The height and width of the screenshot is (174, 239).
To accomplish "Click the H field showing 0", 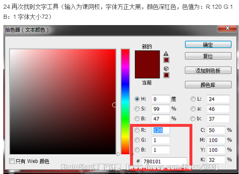I will [160, 99].
